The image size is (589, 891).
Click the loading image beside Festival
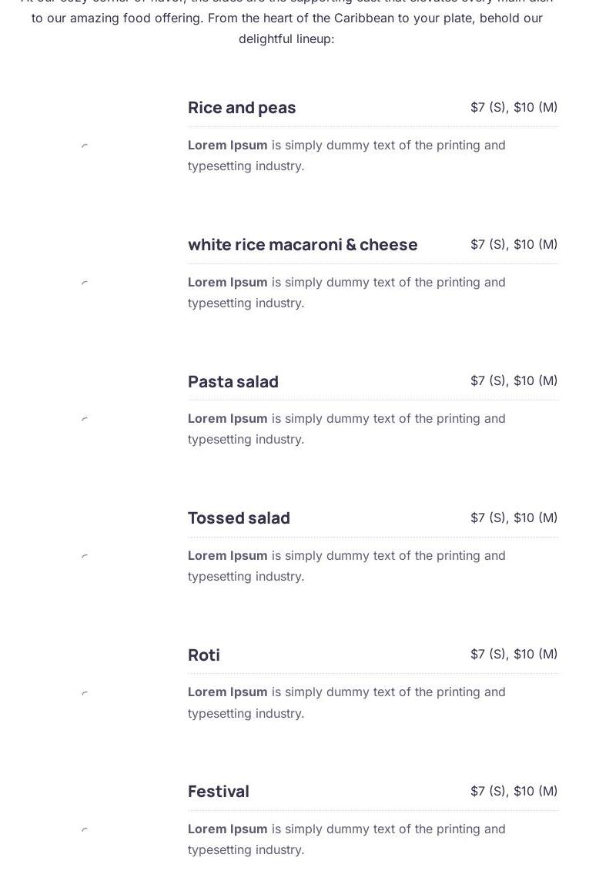tap(85, 829)
